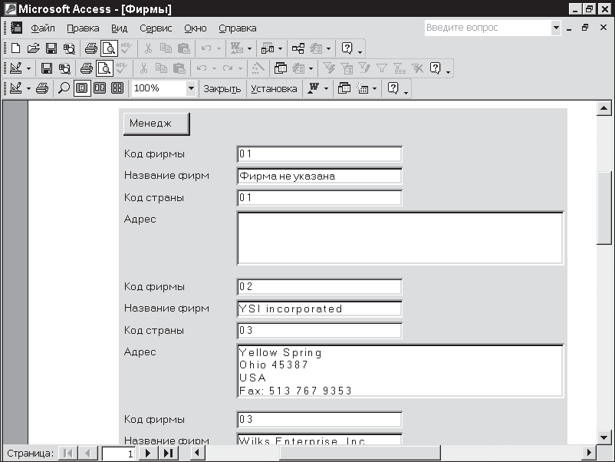Click the page number field
This screenshot has width=615, height=462.
tap(119, 454)
